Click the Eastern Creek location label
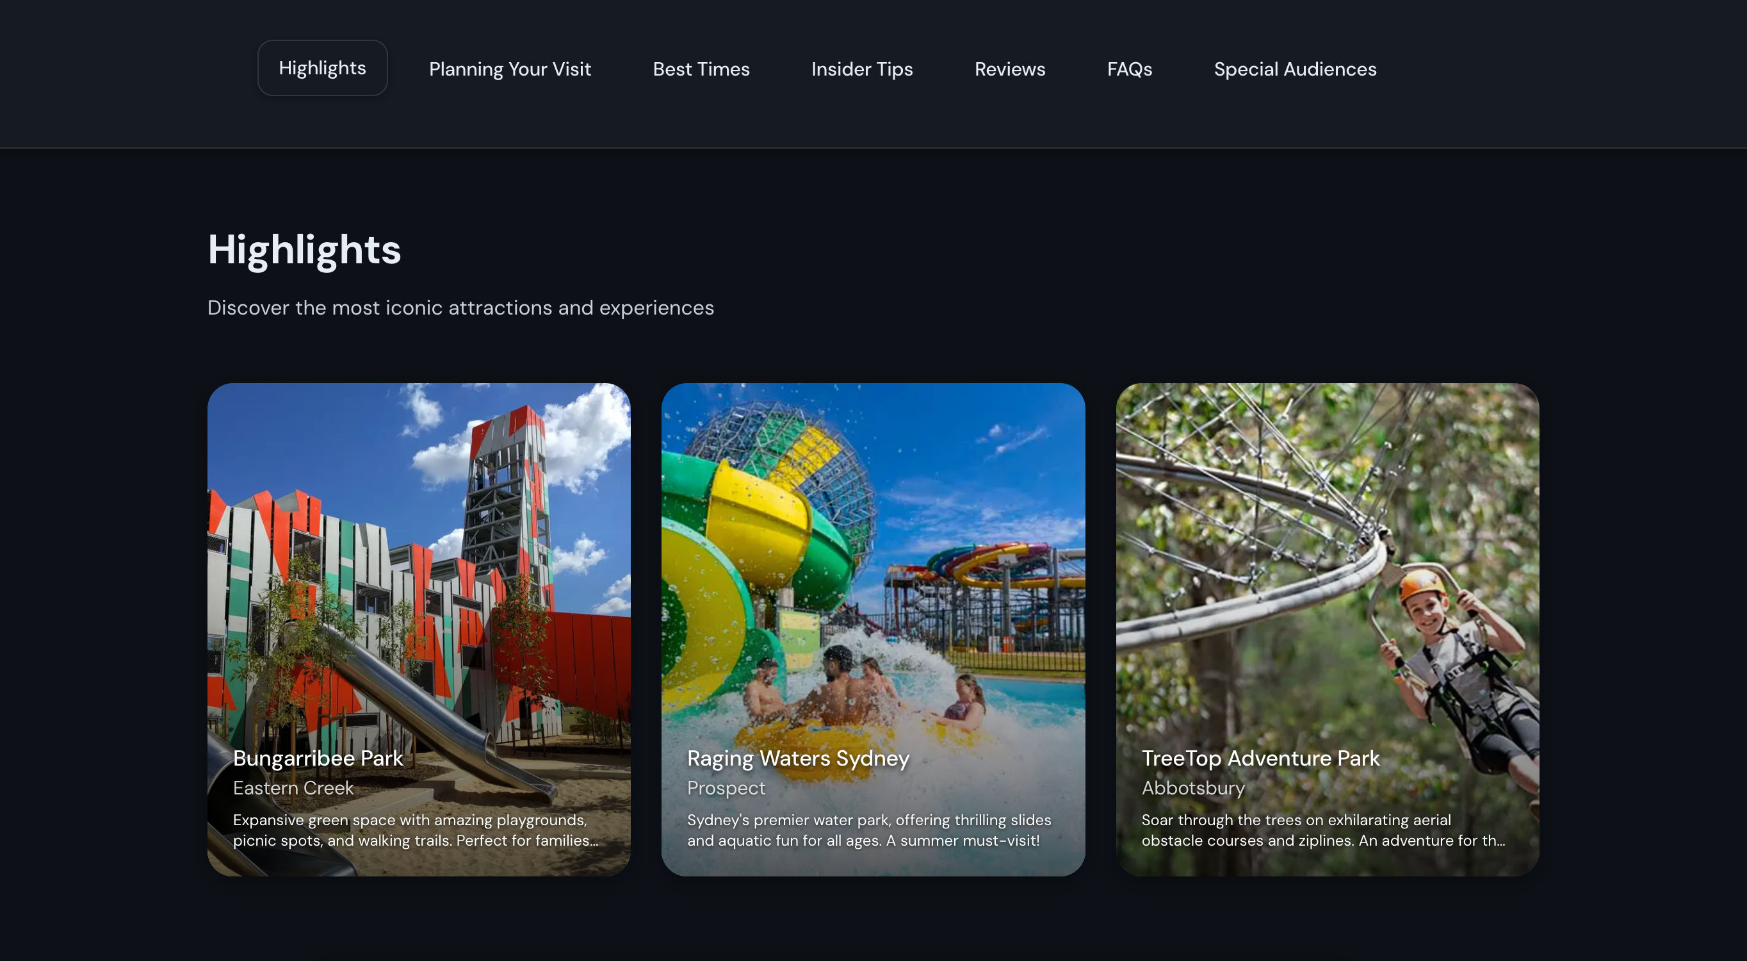1747x961 pixels. coord(293,788)
